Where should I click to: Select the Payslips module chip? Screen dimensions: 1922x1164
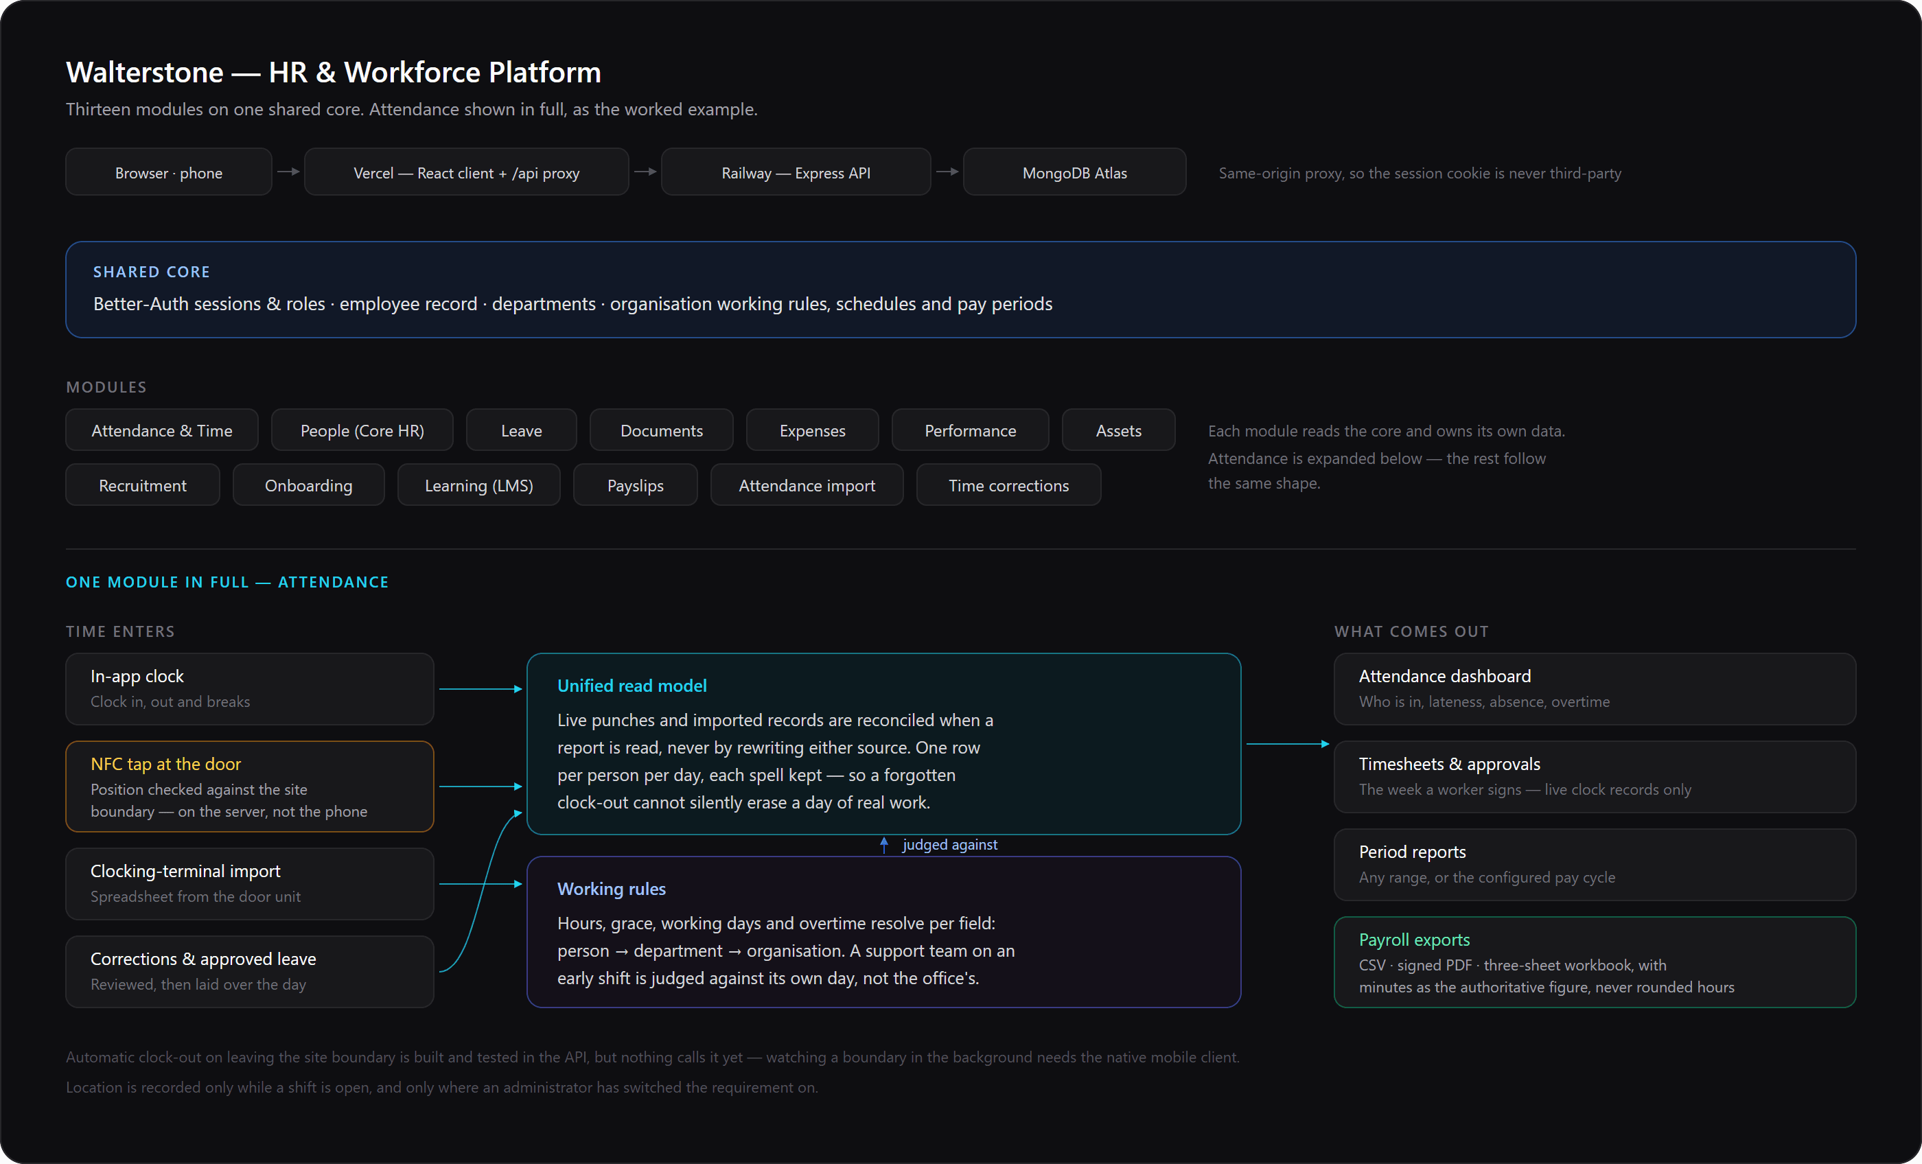tap(635, 485)
